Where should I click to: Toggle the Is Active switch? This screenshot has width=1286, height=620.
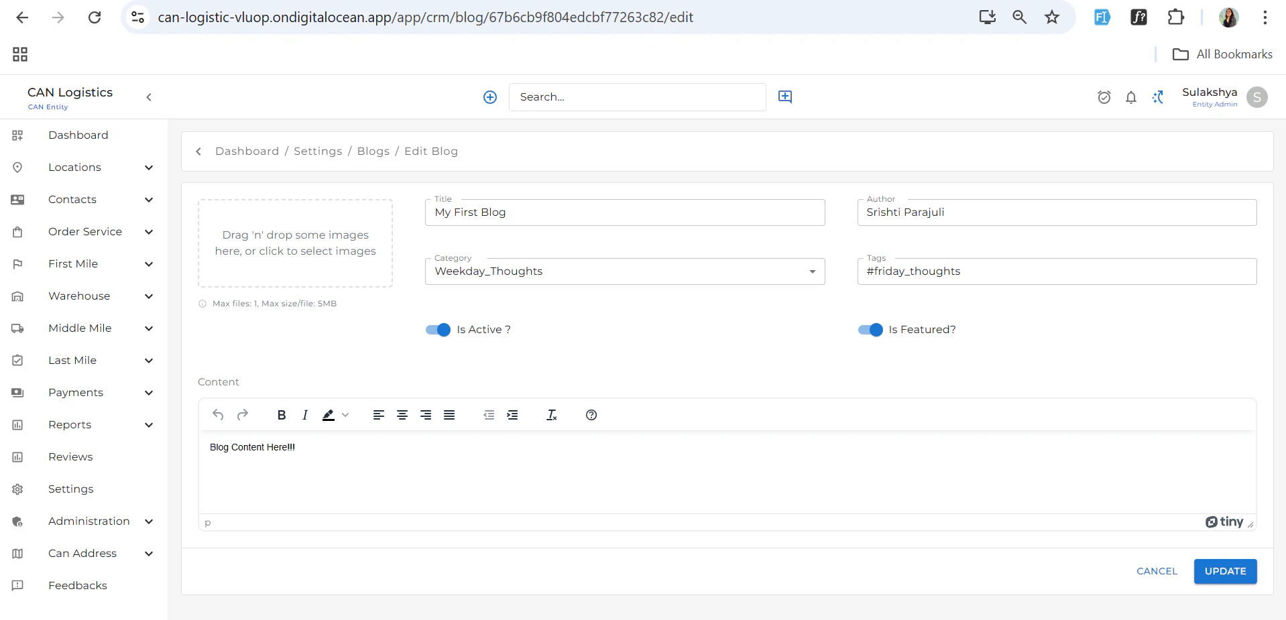(x=438, y=330)
